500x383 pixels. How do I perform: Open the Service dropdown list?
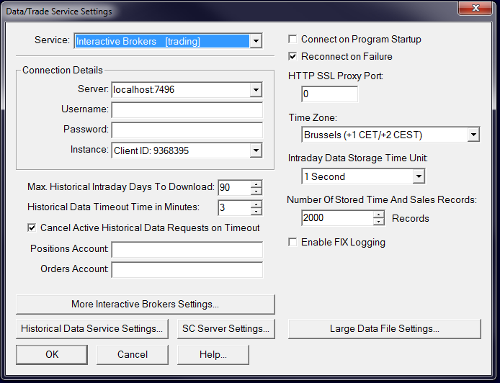[x=256, y=42]
